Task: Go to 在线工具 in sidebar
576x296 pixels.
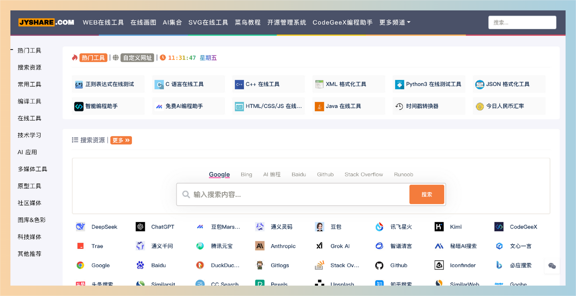Action: point(30,118)
